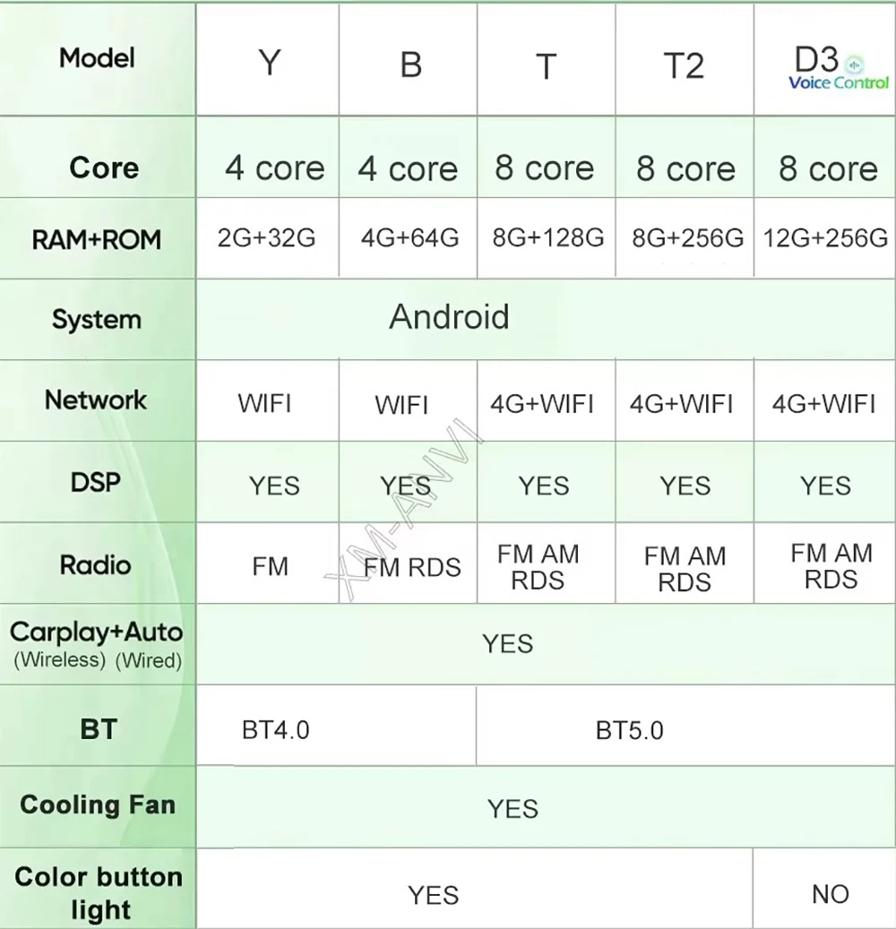Select the BT4.0 Bluetooth cell
896x929 pixels.
(x=276, y=730)
